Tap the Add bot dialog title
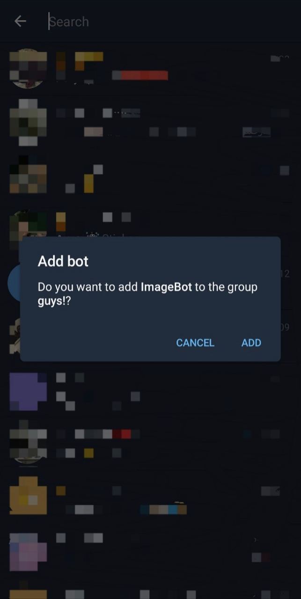Image resolution: width=301 pixels, height=599 pixels. point(63,261)
